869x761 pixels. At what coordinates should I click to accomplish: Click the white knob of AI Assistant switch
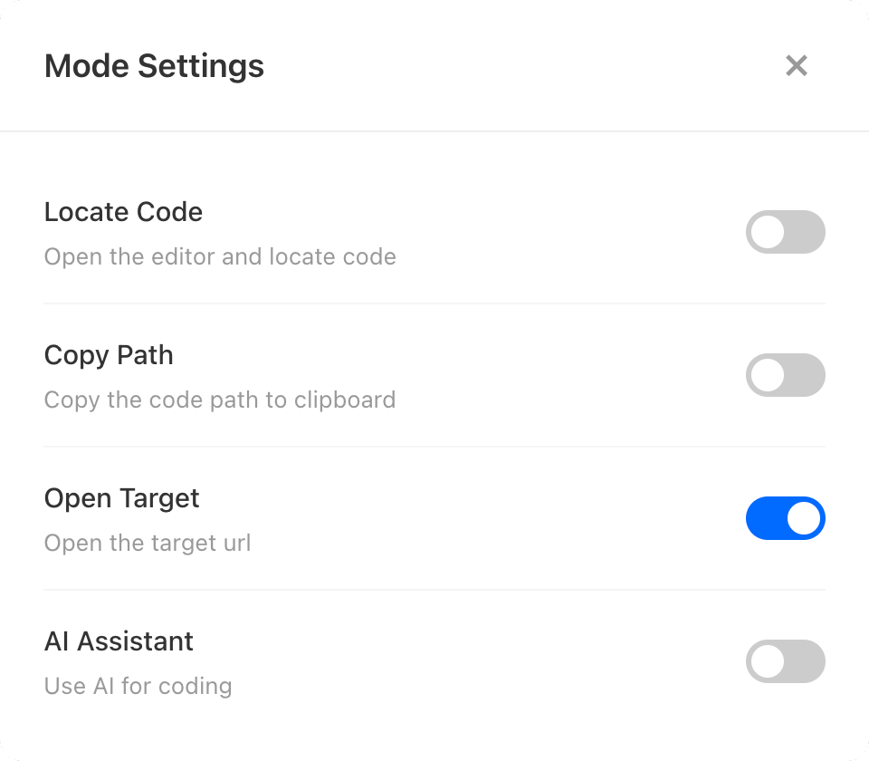click(x=768, y=661)
